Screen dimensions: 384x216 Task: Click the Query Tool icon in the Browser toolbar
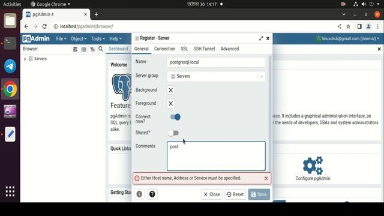point(75,49)
